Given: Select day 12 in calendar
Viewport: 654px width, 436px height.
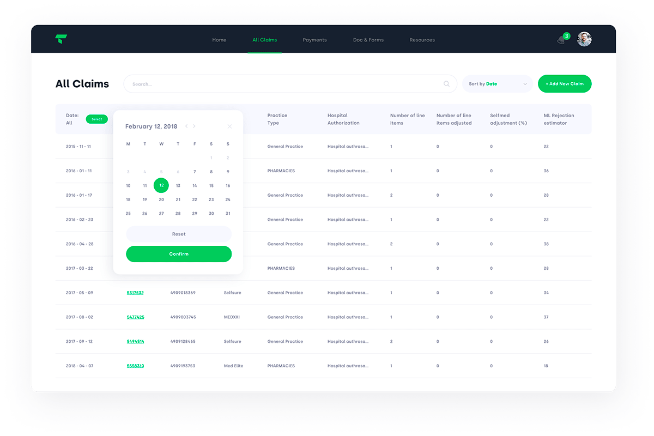Looking at the screenshot, I should [161, 185].
